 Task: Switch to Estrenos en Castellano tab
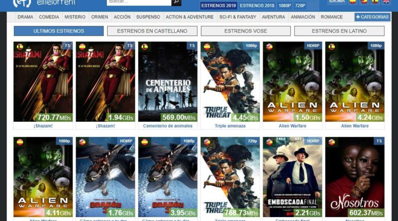point(152,31)
